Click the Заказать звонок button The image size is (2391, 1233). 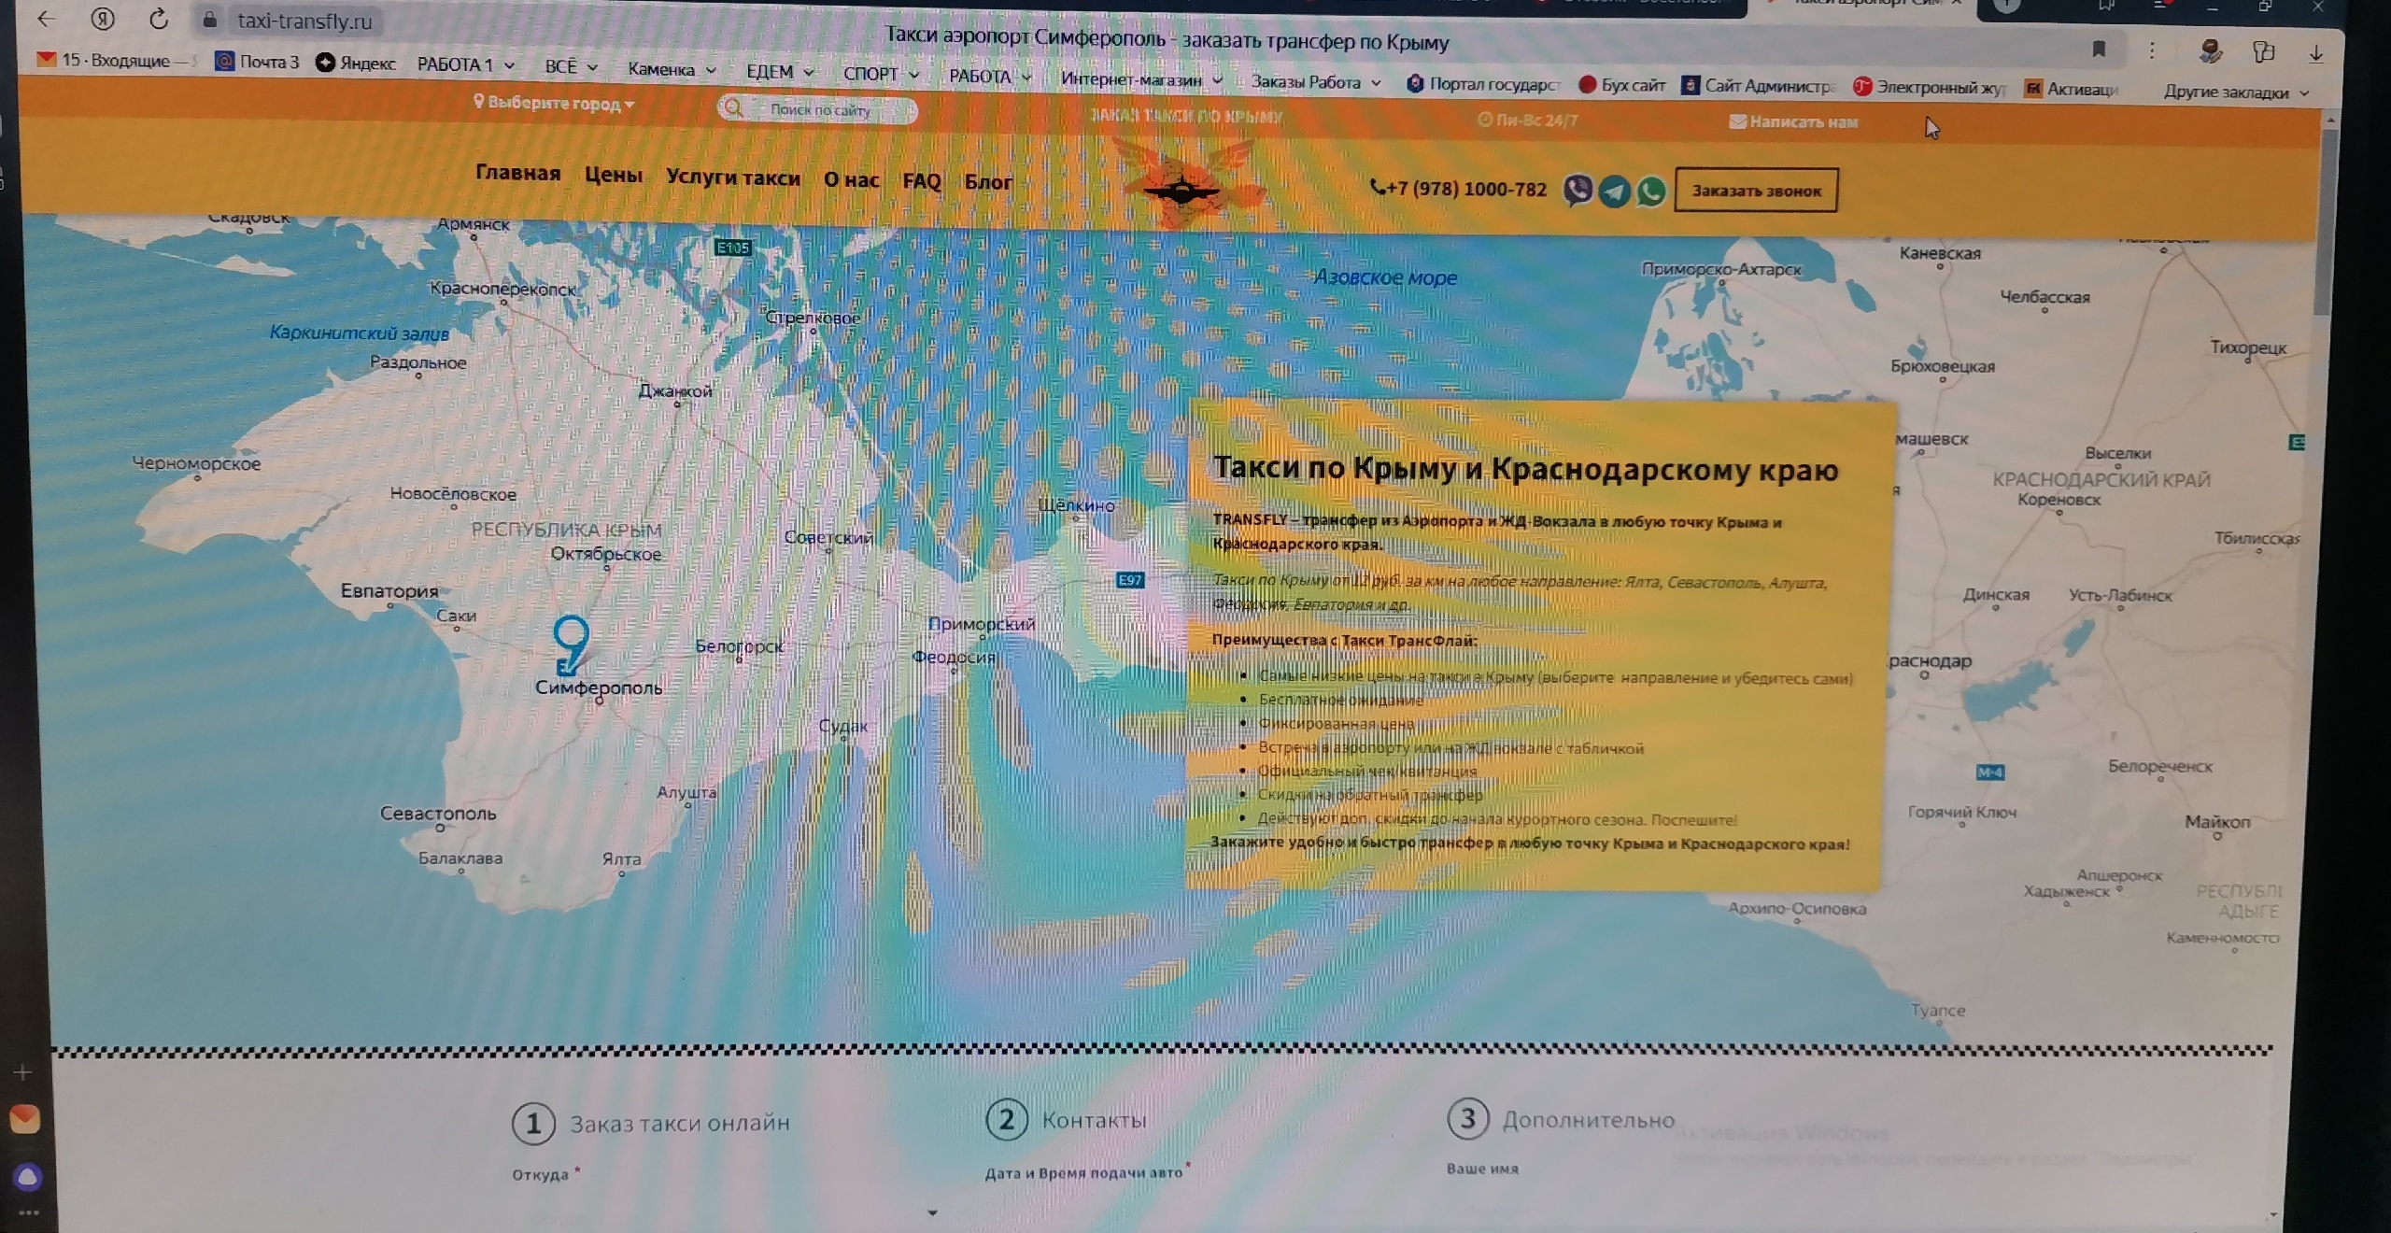pos(1756,191)
